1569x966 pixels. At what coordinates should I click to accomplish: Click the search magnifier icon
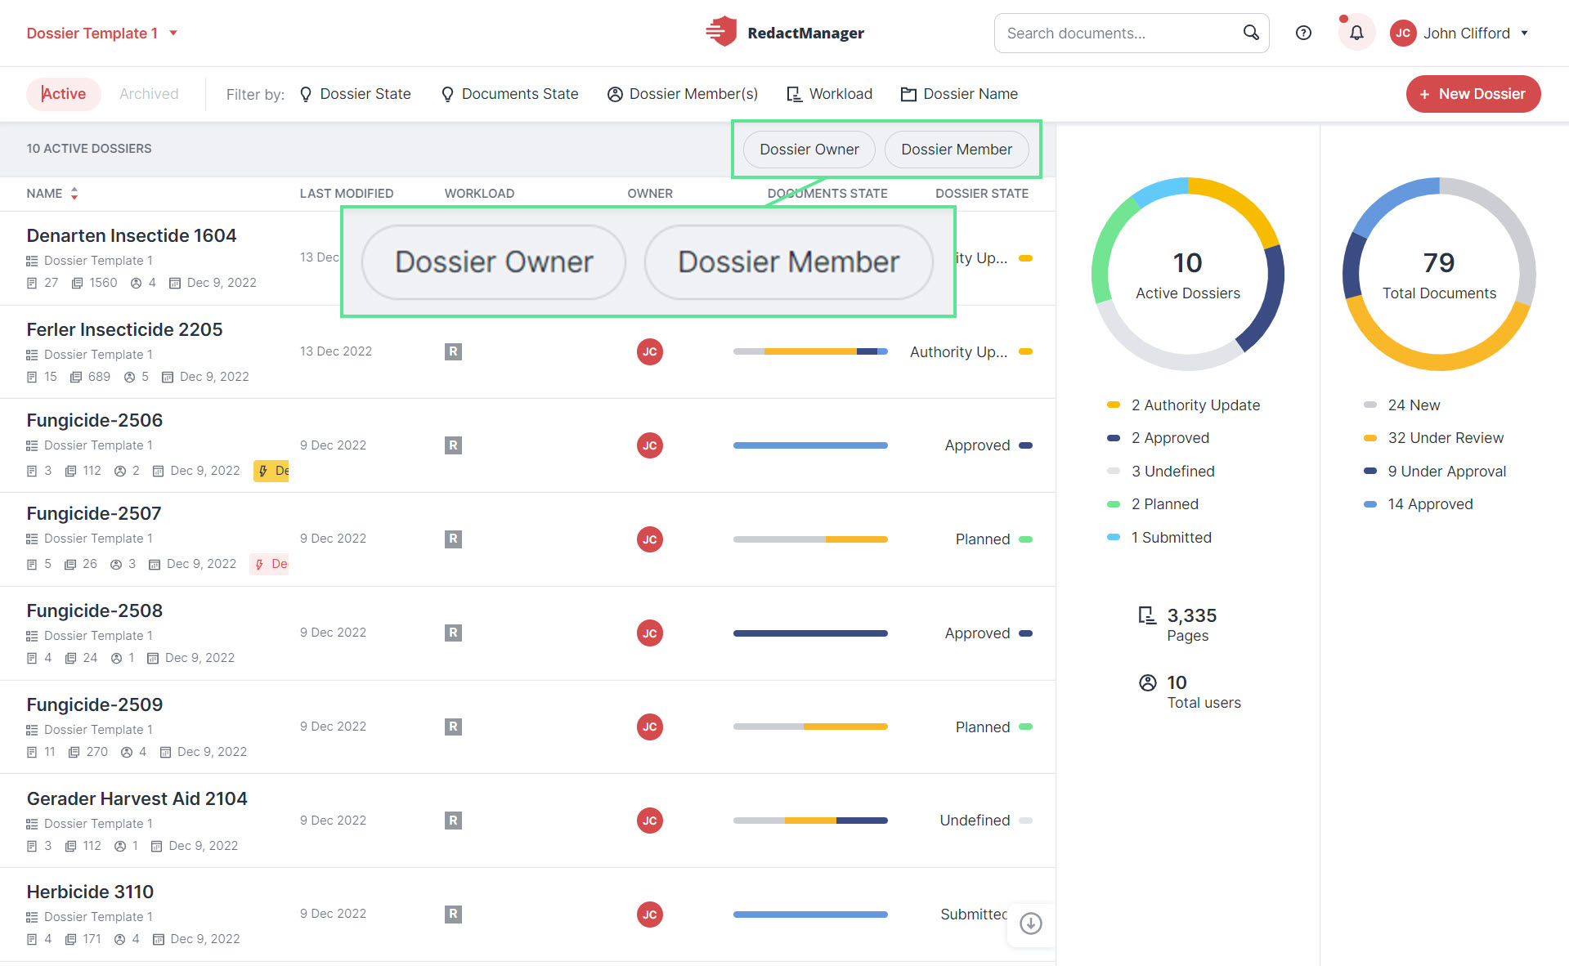[1251, 33]
